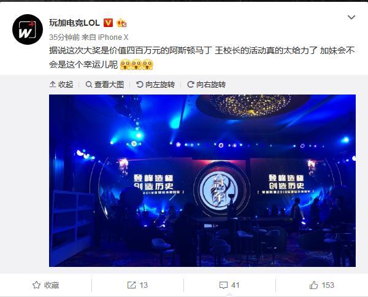Screen dimensions: 368x297
Task: Collapse the image with 收起
Action: (61, 84)
